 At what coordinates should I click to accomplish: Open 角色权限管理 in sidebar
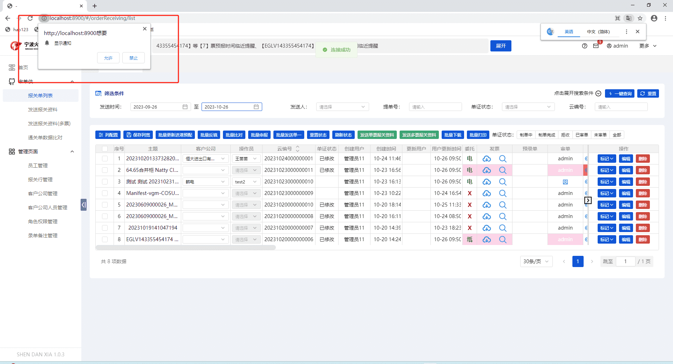point(43,222)
